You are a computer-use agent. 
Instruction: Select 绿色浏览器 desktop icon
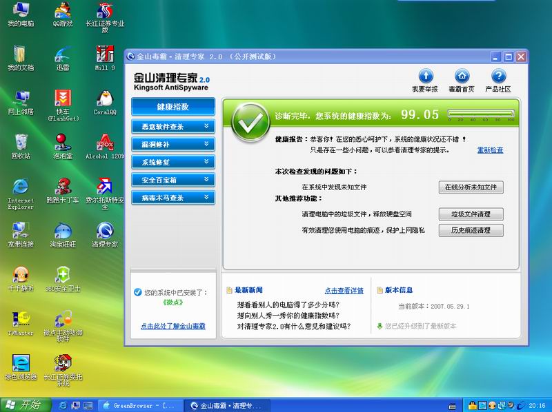click(21, 367)
